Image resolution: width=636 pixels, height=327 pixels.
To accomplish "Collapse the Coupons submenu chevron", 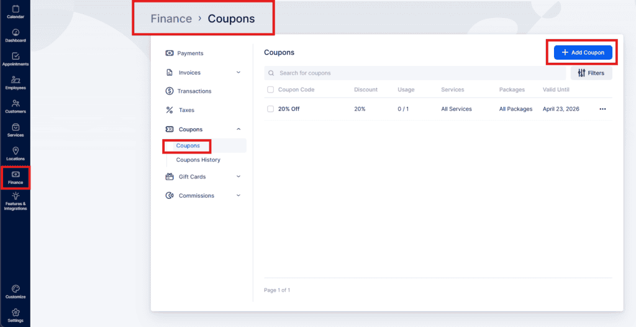I will click(238, 129).
